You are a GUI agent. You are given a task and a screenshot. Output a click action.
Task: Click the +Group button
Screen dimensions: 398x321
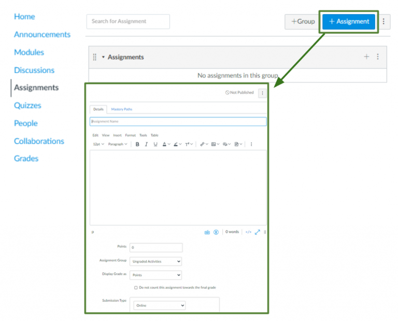tap(303, 22)
